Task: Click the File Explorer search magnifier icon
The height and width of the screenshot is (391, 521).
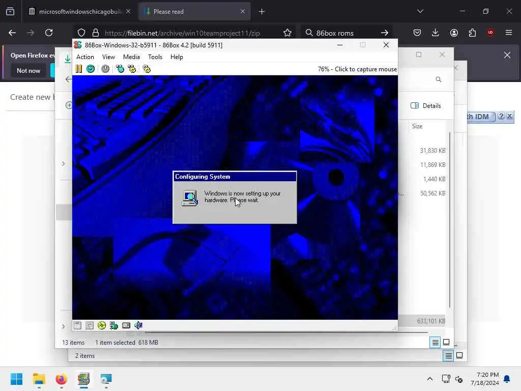Action: (439, 79)
